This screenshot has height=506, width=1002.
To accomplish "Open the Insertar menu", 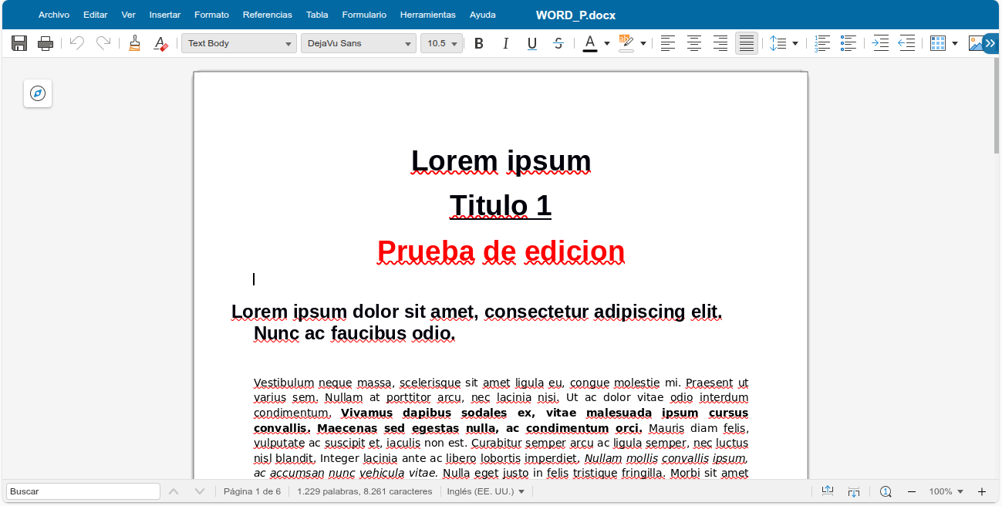I will click(x=165, y=15).
